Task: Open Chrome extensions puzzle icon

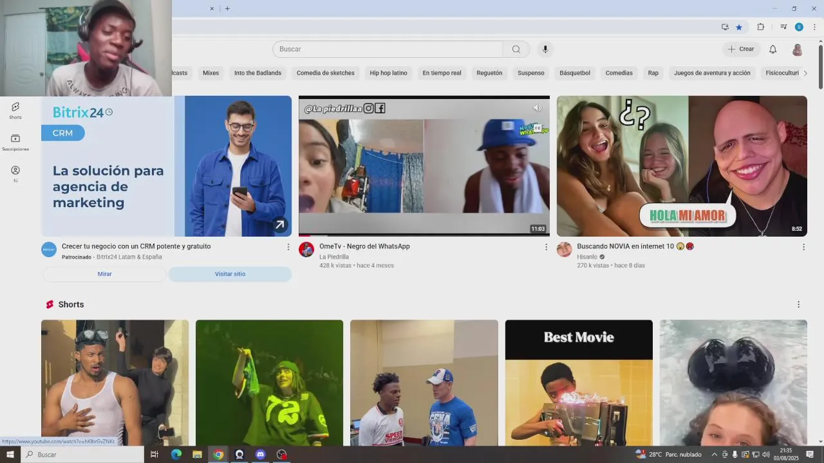Action: click(x=760, y=27)
